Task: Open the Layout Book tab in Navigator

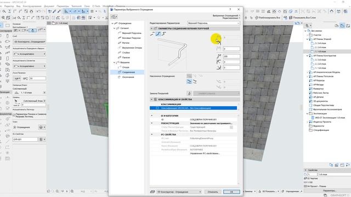Action: click(x=348, y=26)
